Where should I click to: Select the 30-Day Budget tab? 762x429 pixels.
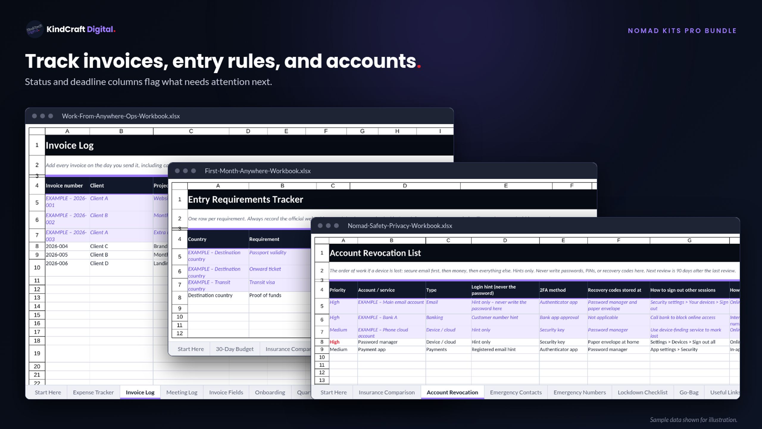[235, 349]
